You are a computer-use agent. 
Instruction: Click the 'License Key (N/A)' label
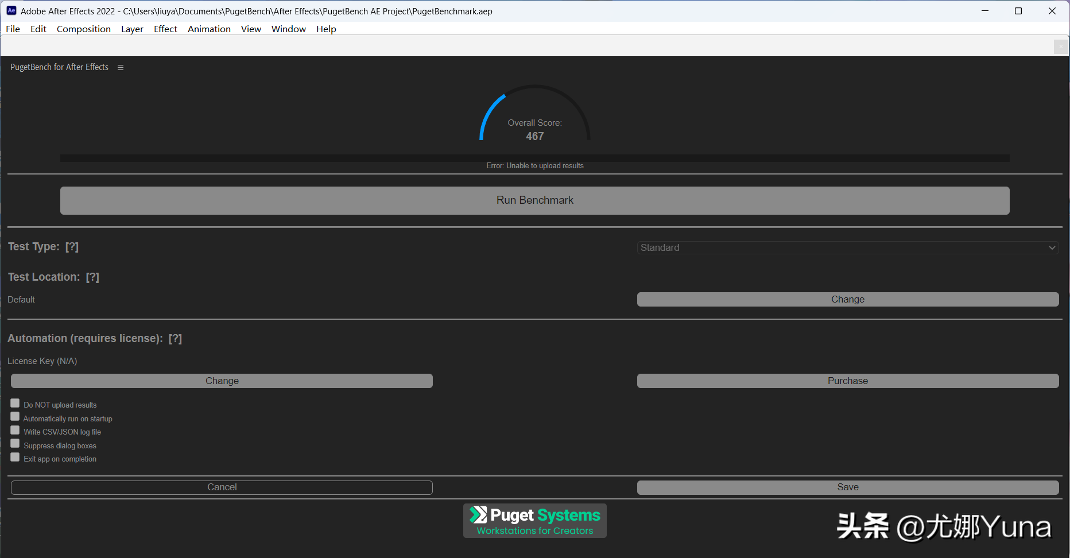42,361
